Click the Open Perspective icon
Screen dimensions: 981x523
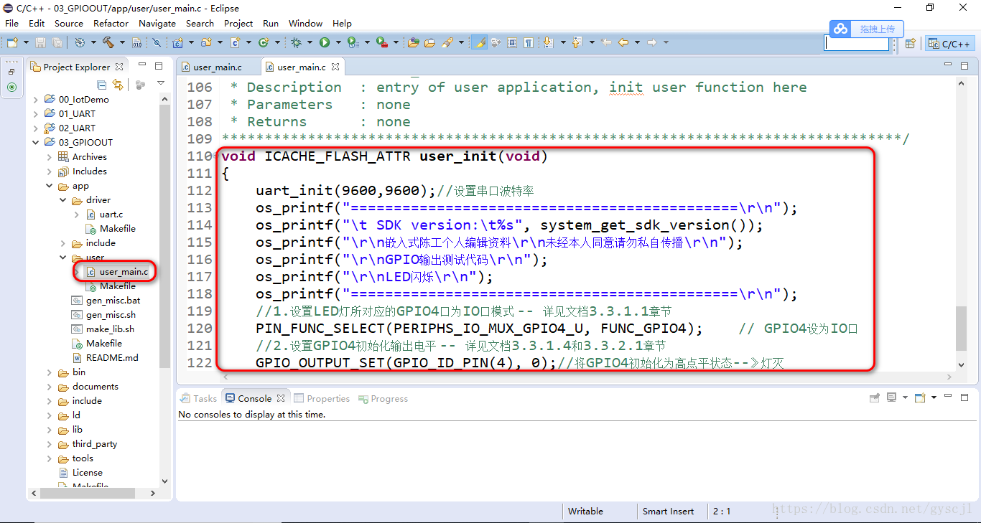910,43
